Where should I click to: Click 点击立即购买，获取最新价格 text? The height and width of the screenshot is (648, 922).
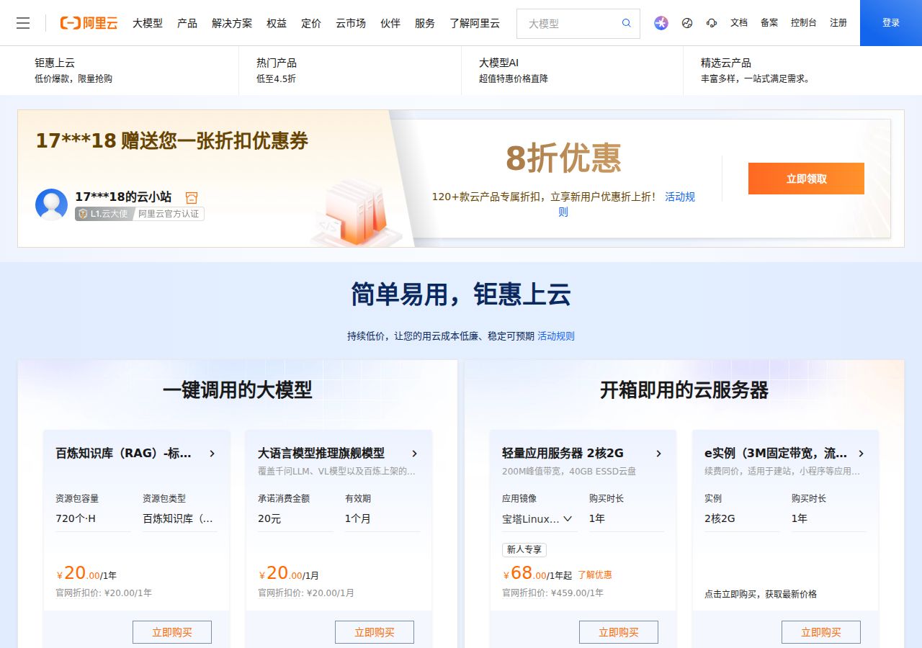(x=761, y=594)
